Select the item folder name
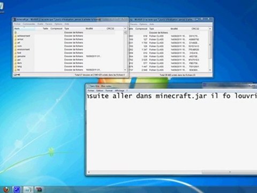 pyautogui.click(x=19, y=63)
